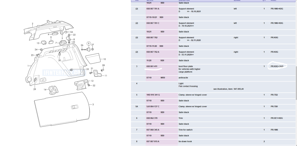The height and width of the screenshot is (146, 297).
Task: Click the part labeled 14 in diagram
Action: point(53,89)
